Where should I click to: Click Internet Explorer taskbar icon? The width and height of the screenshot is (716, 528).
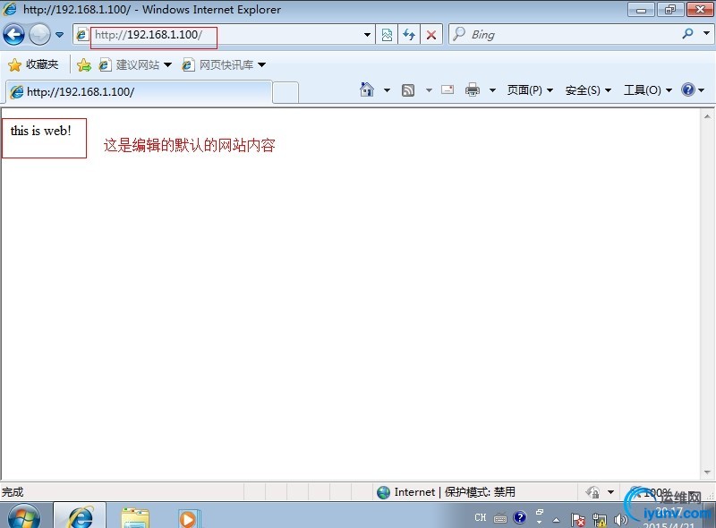coord(81,516)
